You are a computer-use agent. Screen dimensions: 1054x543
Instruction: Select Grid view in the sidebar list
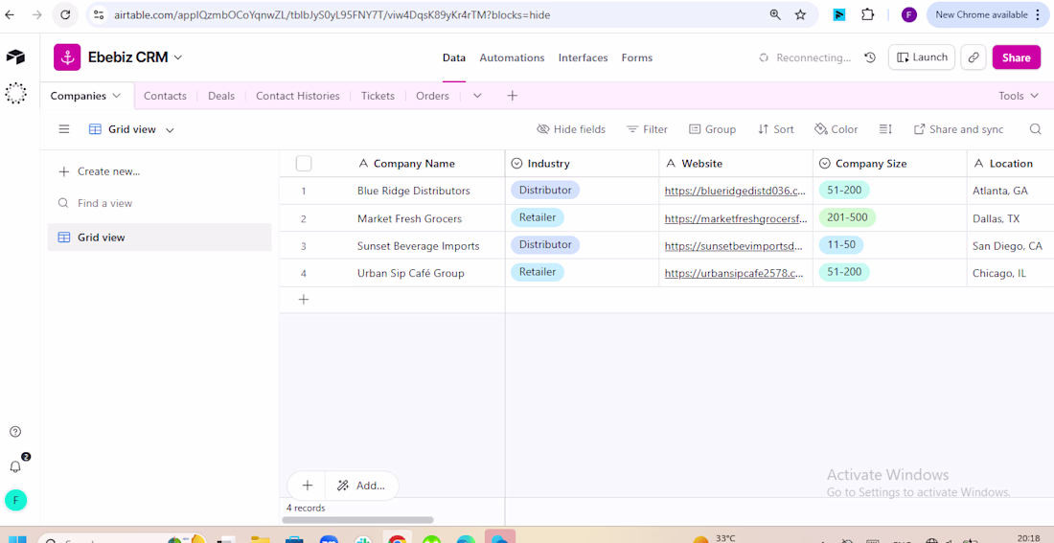pos(159,238)
